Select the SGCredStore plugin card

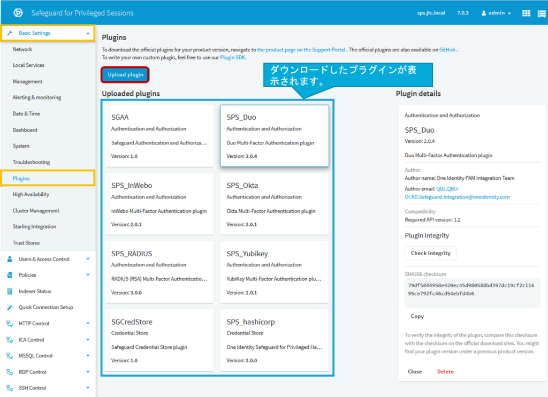pos(159,340)
